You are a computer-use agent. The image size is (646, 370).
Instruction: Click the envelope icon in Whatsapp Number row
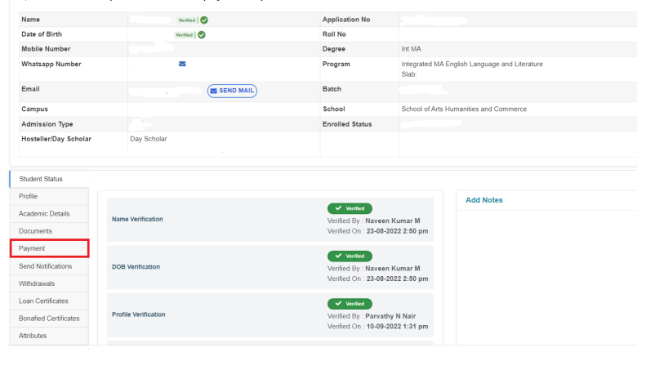click(182, 64)
